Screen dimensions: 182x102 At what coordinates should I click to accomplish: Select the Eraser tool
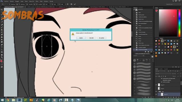point(2,35)
